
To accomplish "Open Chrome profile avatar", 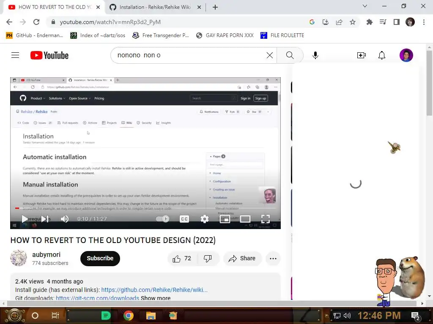I will pyautogui.click(x=410, y=22).
